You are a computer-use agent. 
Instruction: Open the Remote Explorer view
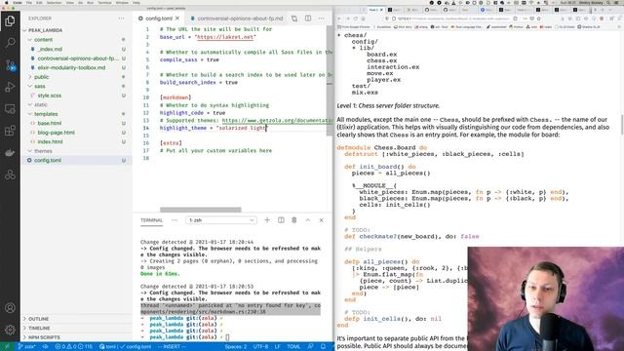coord(10,108)
